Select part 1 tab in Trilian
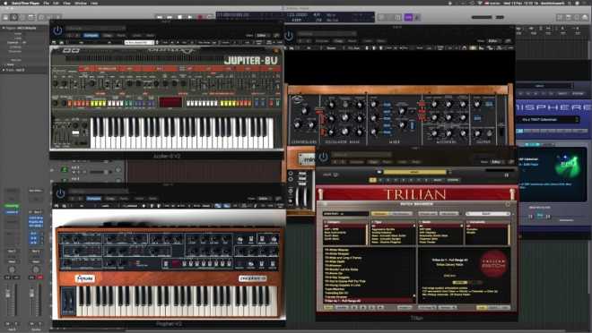 coord(372,180)
